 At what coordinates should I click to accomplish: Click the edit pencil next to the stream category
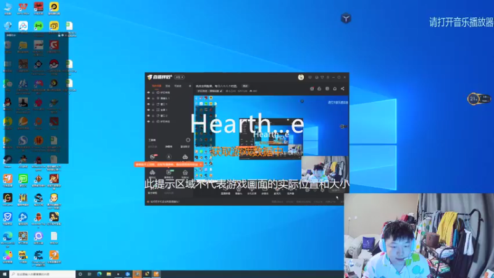click(221, 91)
